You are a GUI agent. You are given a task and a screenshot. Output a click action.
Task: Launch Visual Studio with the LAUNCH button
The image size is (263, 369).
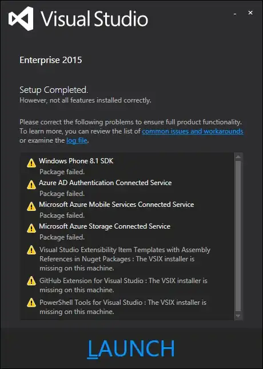coord(131,349)
